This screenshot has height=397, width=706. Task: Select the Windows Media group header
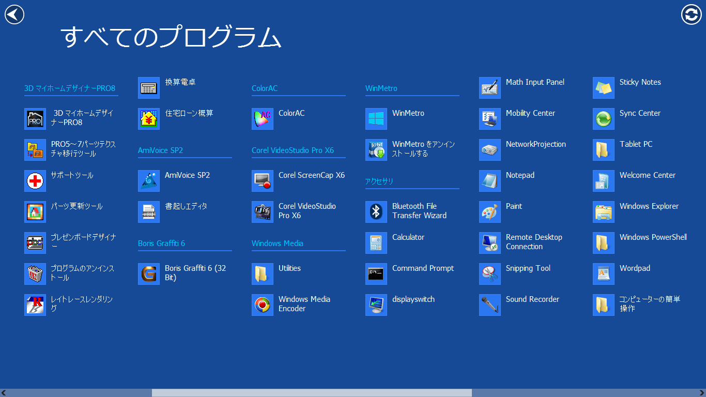pyautogui.click(x=278, y=243)
